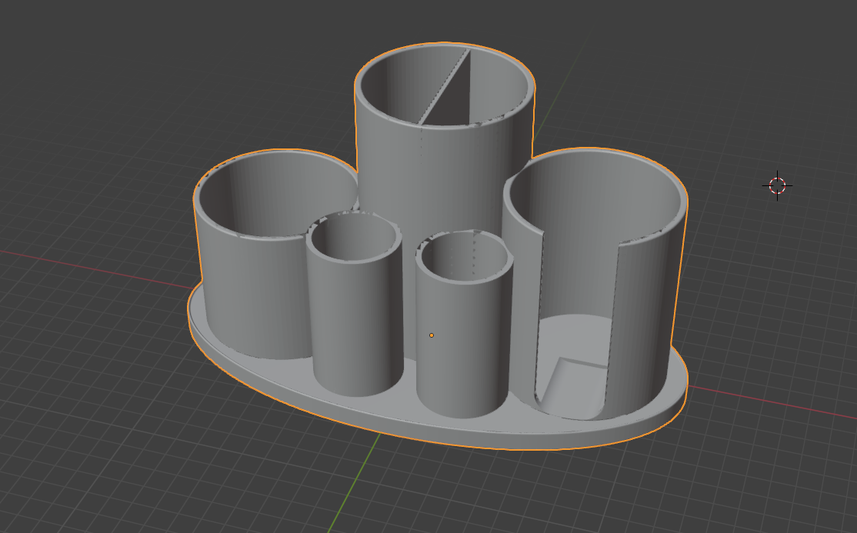Click the diagonal divider inside the tall cylinder
This screenshot has height=533, width=857.
444,88
